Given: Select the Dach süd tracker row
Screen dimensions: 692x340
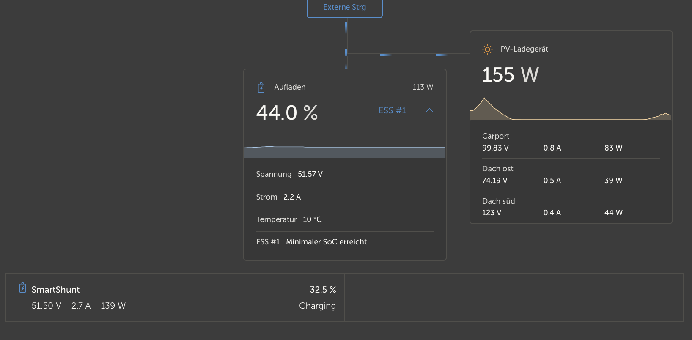Looking at the screenshot, I should (571, 207).
